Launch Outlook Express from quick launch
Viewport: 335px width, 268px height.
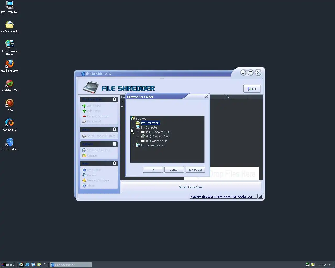point(33,265)
